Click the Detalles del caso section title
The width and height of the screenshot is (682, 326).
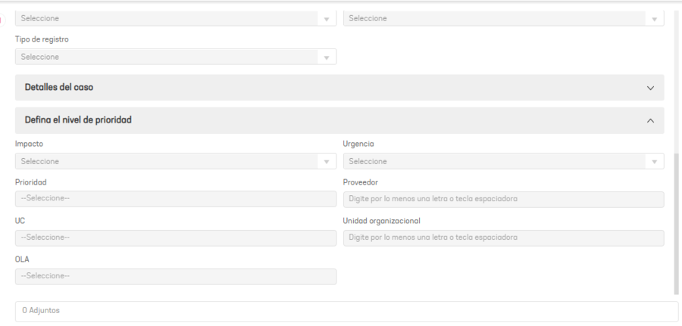click(x=58, y=87)
